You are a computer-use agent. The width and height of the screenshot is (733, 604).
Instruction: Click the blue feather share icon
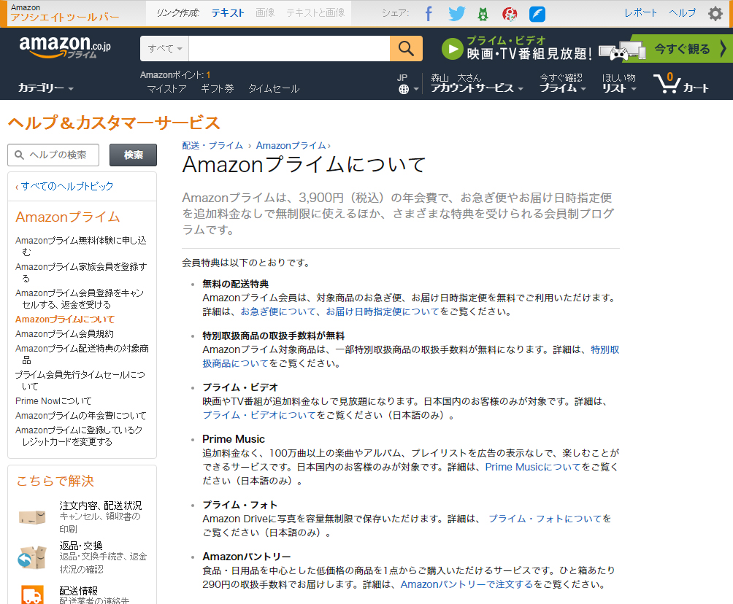pos(537,12)
